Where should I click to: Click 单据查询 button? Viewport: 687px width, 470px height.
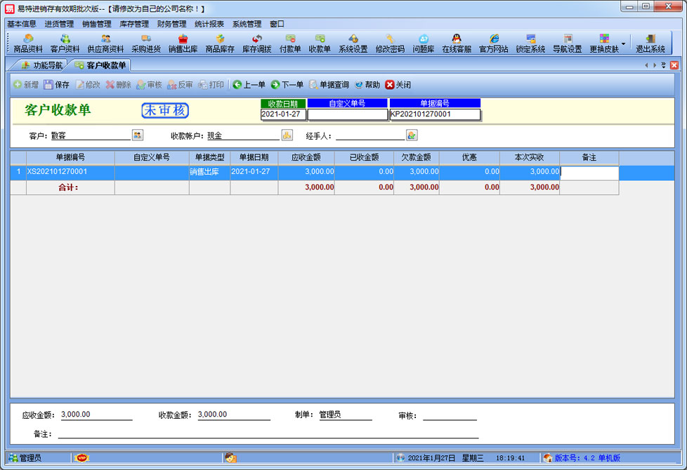(x=328, y=85)
